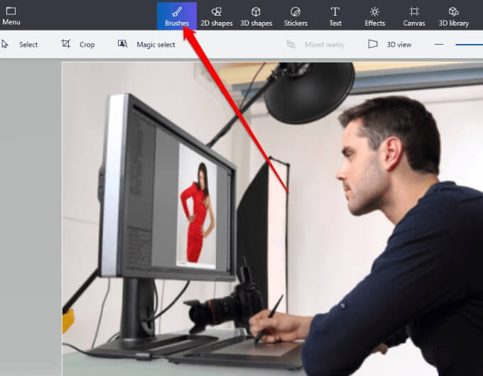Click the Mixed reality button

[x=315, y=45]
